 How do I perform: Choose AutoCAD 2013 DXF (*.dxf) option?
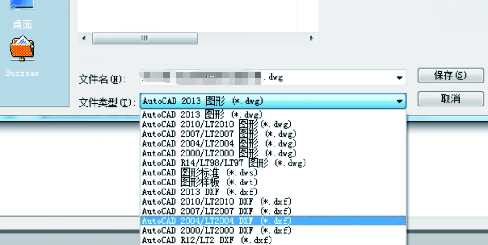click(273, 192)
